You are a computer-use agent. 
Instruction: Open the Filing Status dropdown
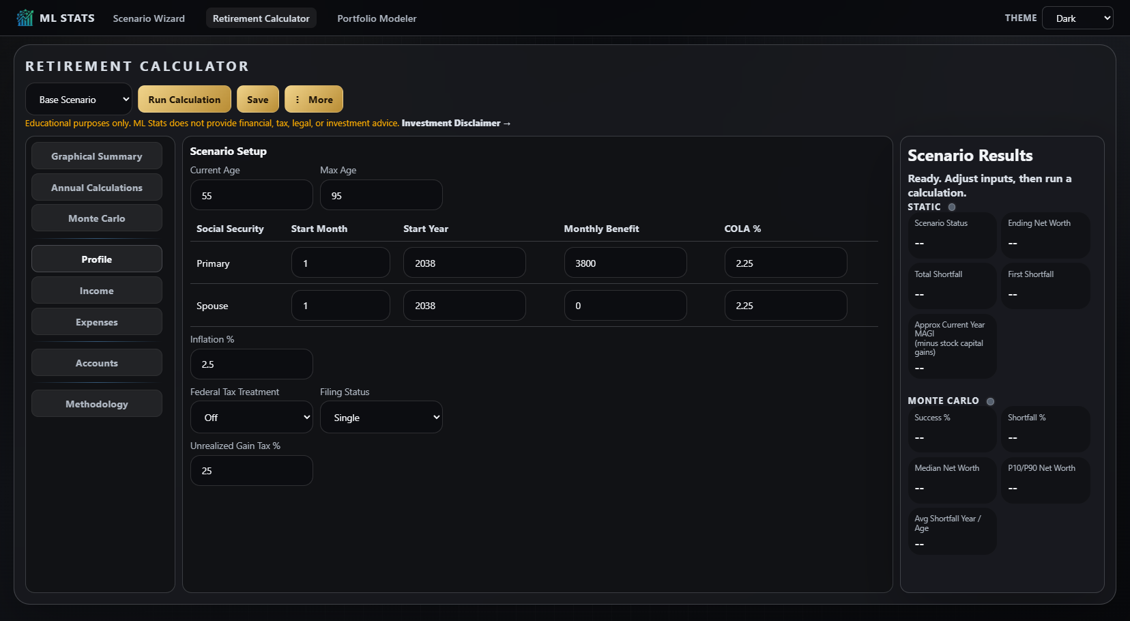[x=381, y=417]
